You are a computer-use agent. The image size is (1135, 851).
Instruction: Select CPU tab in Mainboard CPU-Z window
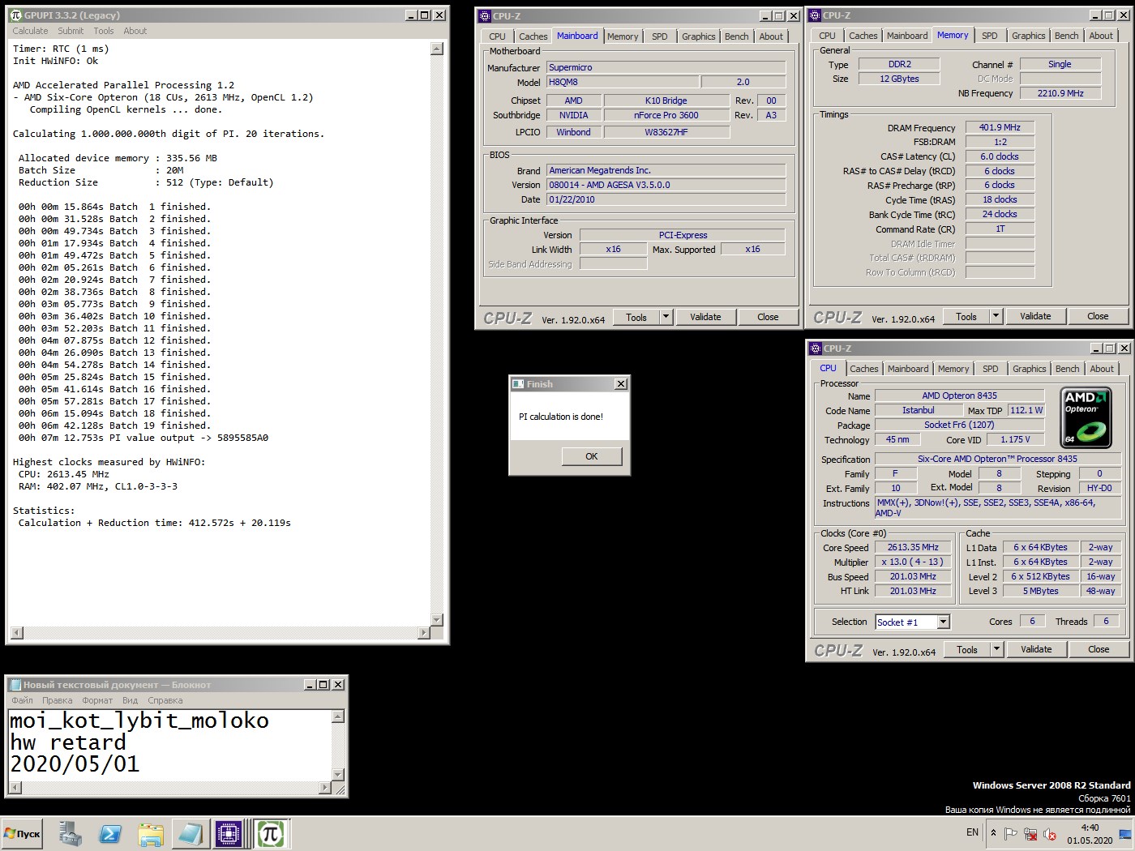[x=497, y=36]
